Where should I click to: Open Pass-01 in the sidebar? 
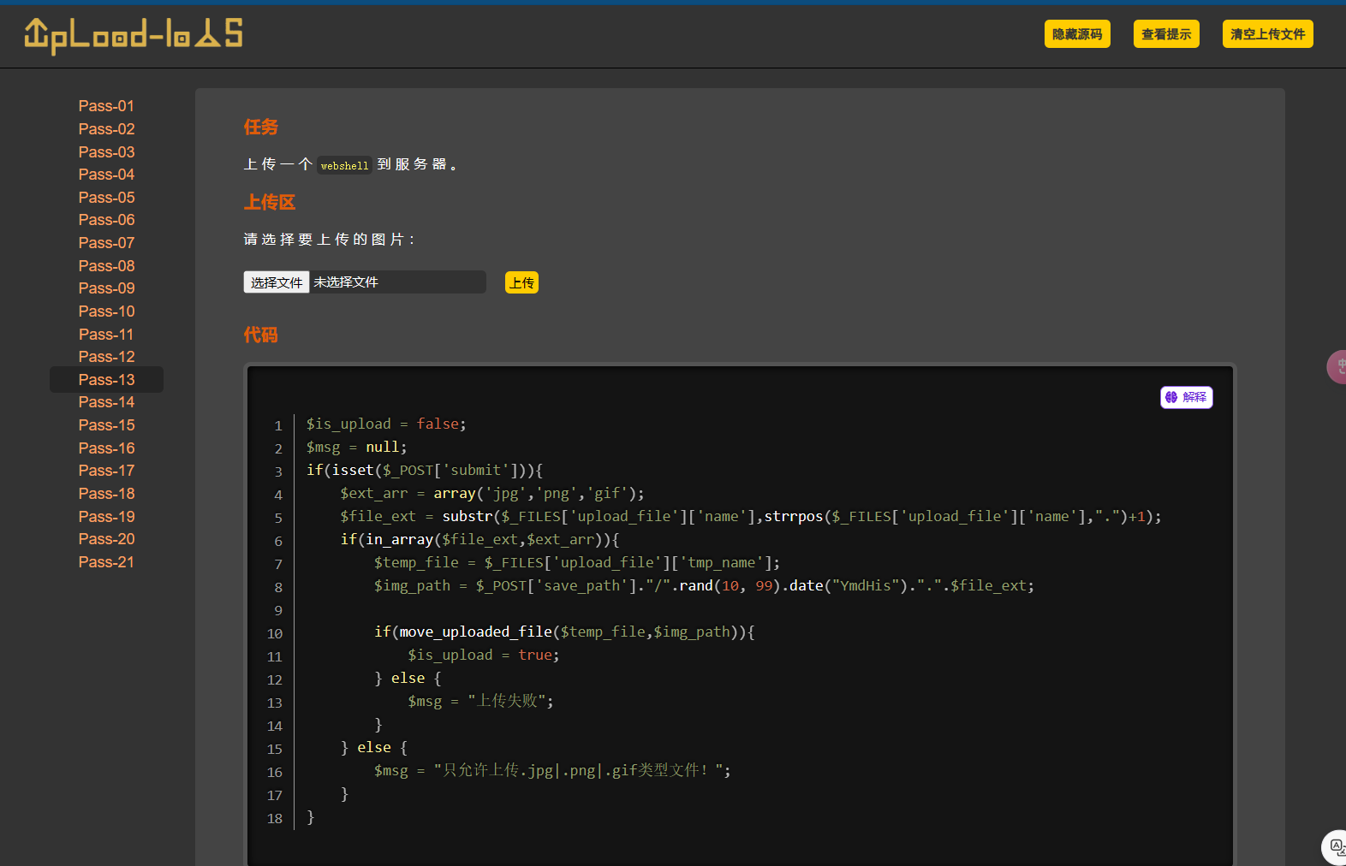coord(106,106)
